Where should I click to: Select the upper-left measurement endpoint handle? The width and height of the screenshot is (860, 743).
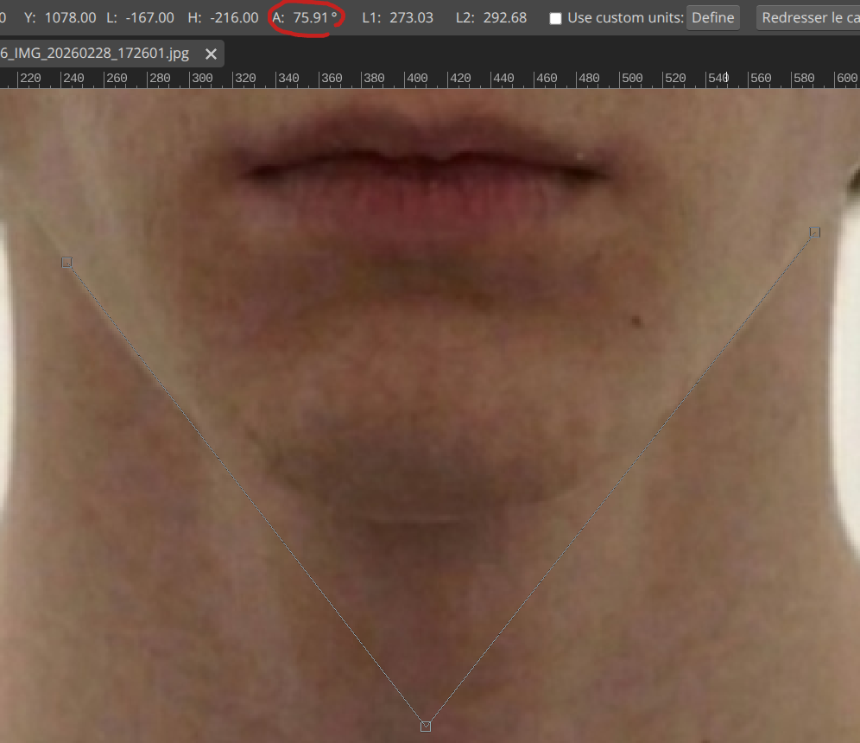[66, 263]
